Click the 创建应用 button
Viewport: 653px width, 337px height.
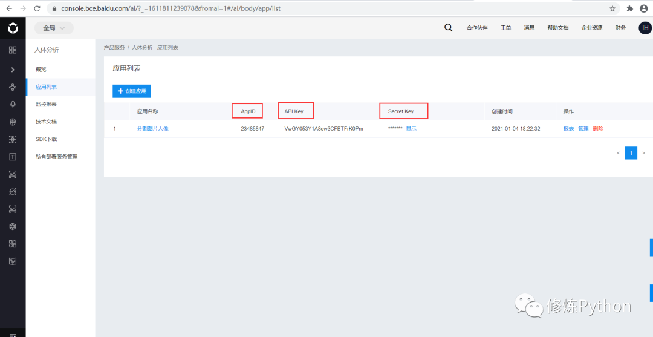tap(132, 91)
